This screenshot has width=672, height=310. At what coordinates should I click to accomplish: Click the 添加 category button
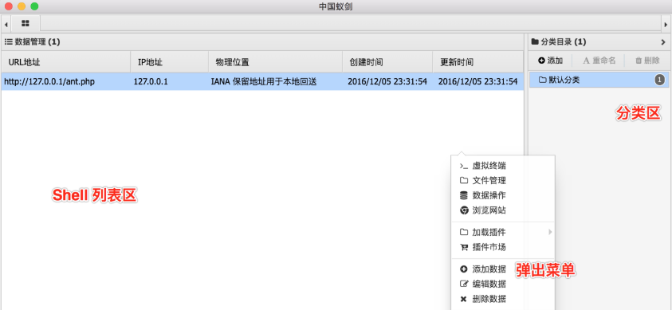550,61
